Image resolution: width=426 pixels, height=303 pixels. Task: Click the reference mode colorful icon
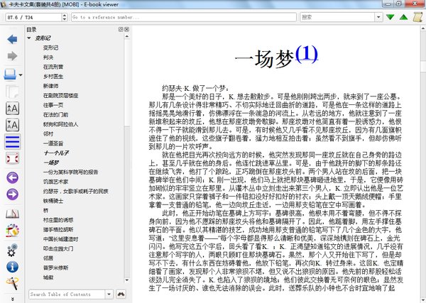[x=12, y=231]
